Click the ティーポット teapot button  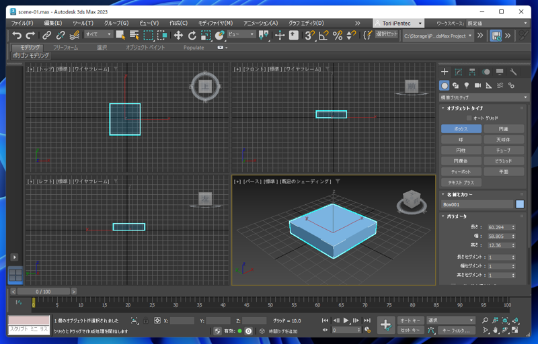461,171
